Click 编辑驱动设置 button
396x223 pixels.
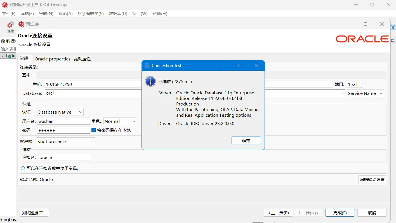tap(372, 179)
